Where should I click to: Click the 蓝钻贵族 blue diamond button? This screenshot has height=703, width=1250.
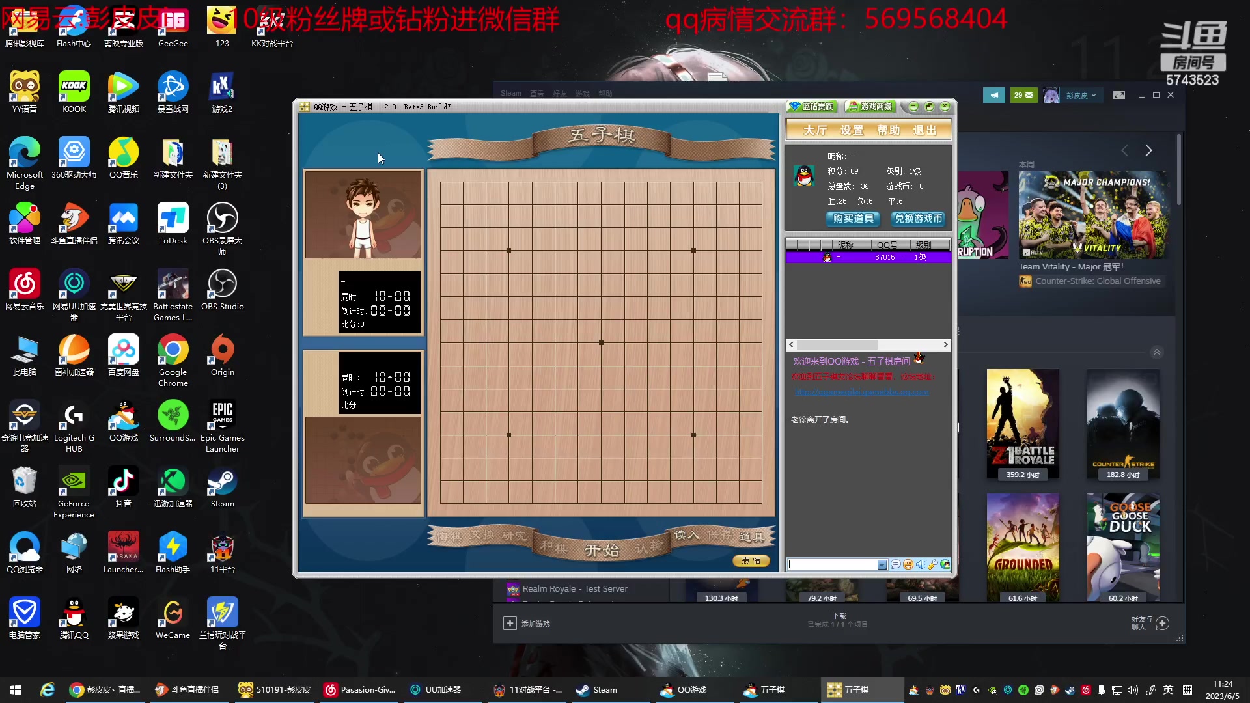812,107
